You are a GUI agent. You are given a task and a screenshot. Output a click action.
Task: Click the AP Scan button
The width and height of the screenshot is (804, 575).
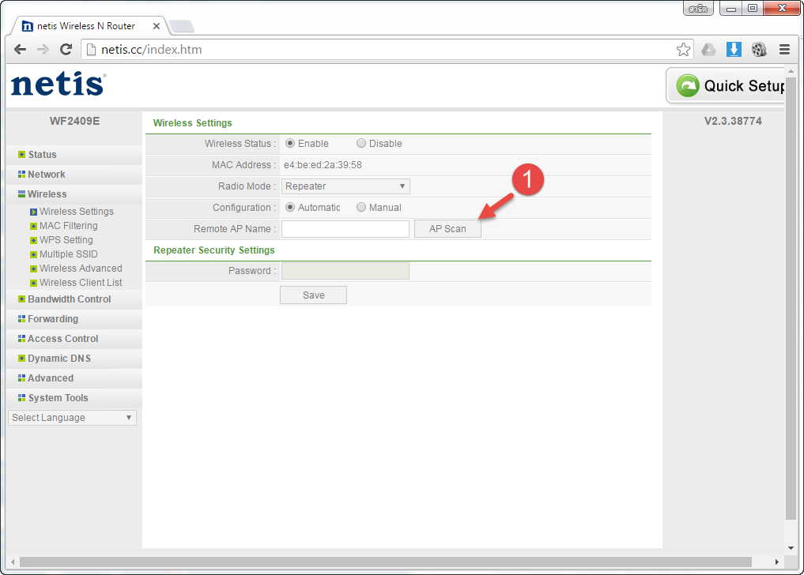447,229
